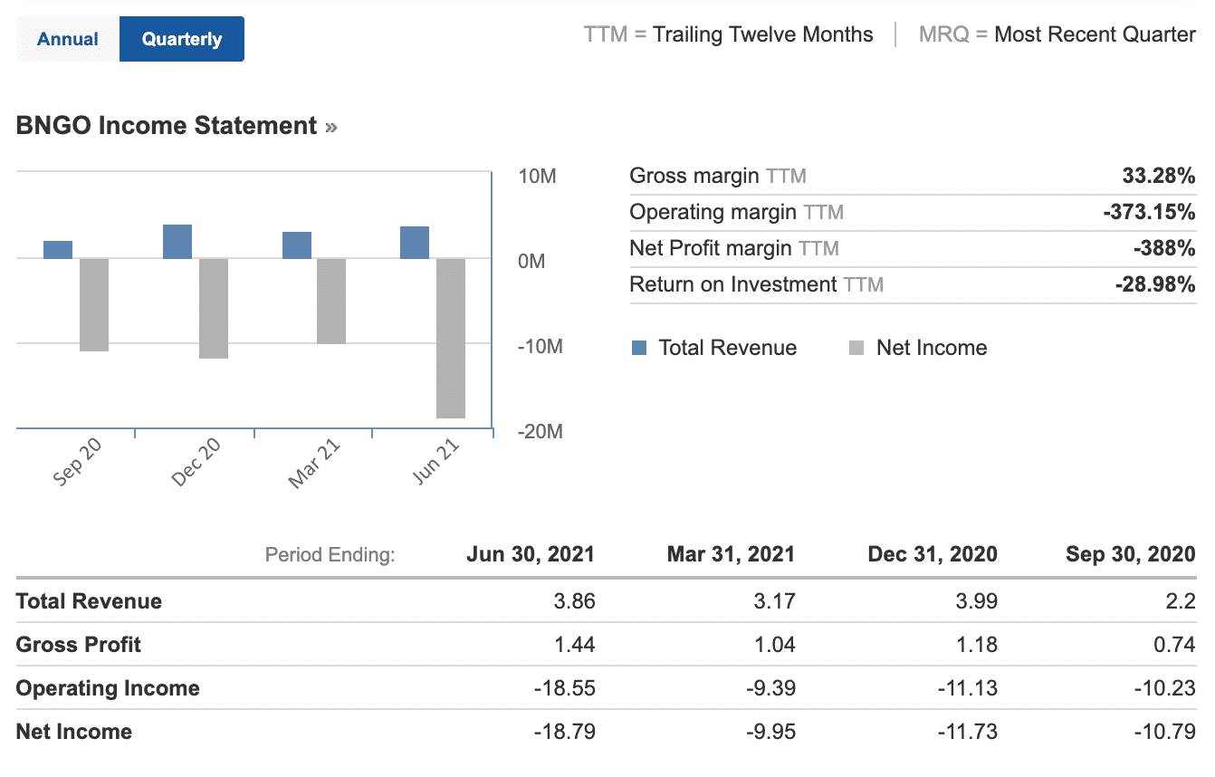Switch to the Annual tab
The image size is (1215, 777).
68,39
